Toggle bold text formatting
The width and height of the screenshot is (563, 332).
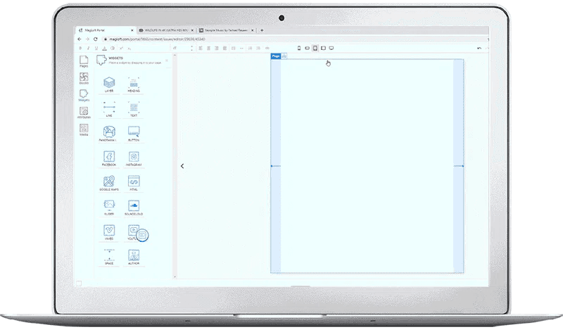80,48
